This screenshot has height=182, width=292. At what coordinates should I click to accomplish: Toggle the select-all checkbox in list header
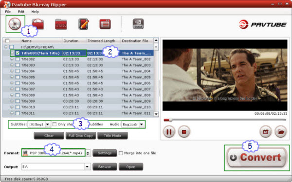(x=7, y=40)
